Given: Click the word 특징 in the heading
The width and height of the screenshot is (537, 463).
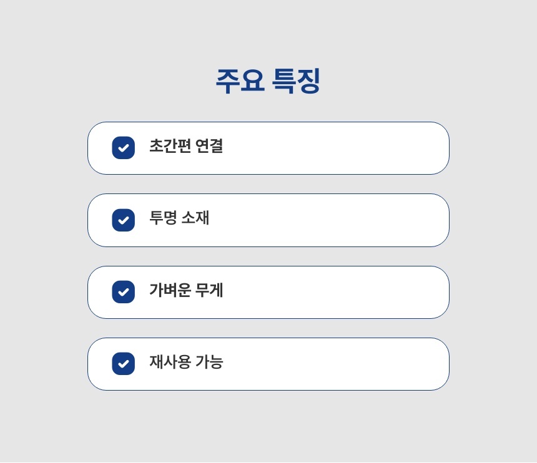Looking at the screenshot, I should pyautogui.click(x=297, y=81).
